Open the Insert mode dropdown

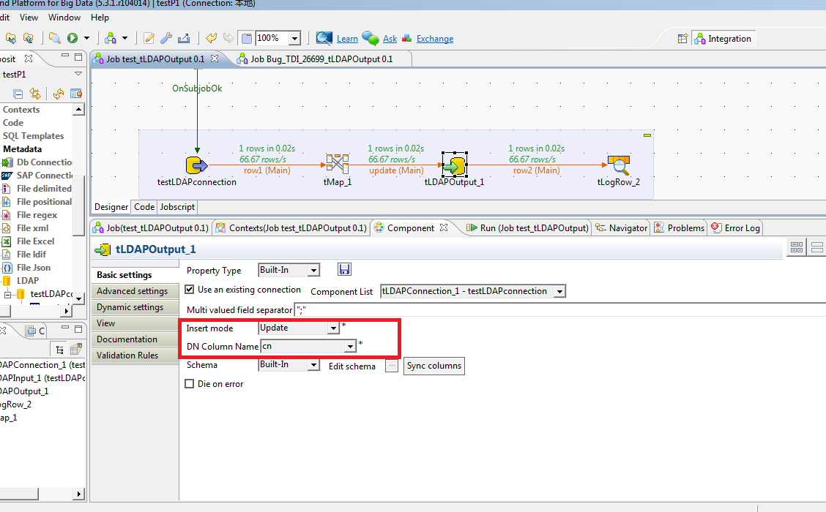click(x=333, y=328)
